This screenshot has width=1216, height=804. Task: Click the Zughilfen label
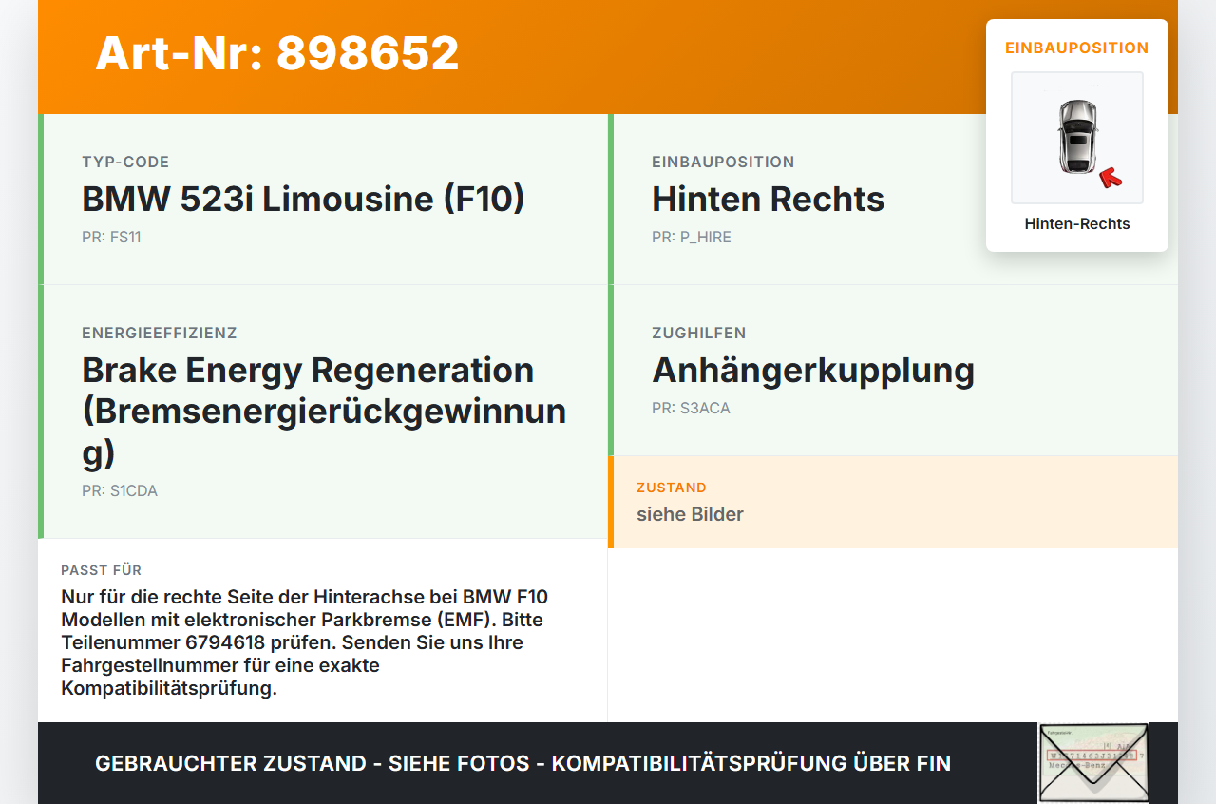click(699, 333)
